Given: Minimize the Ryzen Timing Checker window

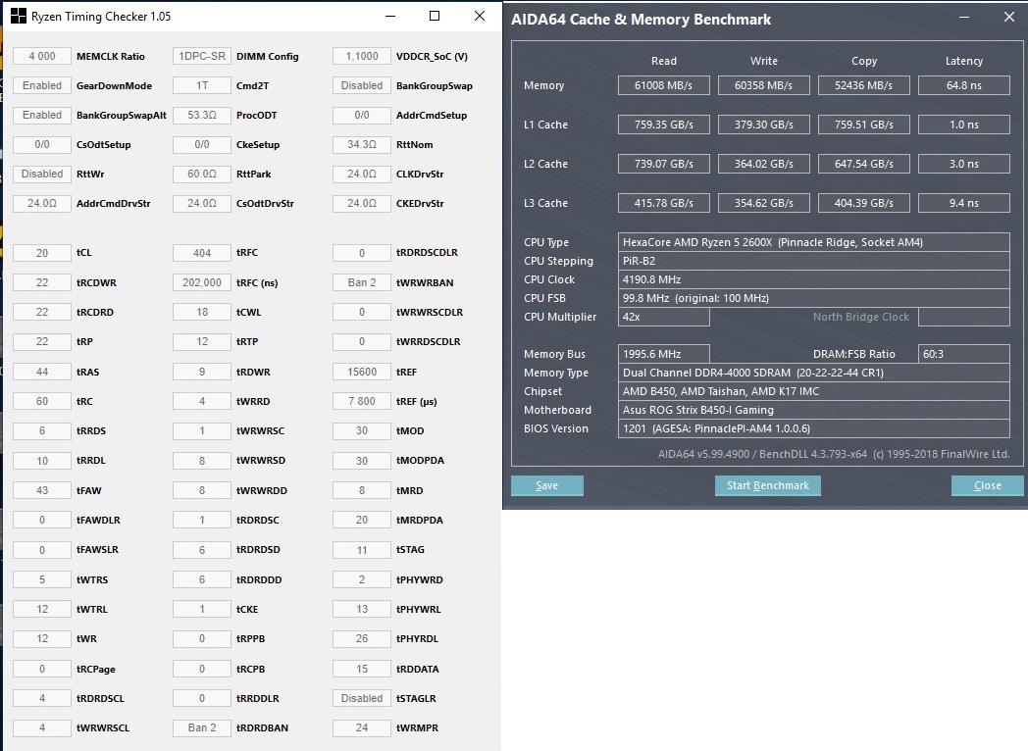Looking at the screenshot, I should [390, 16].
